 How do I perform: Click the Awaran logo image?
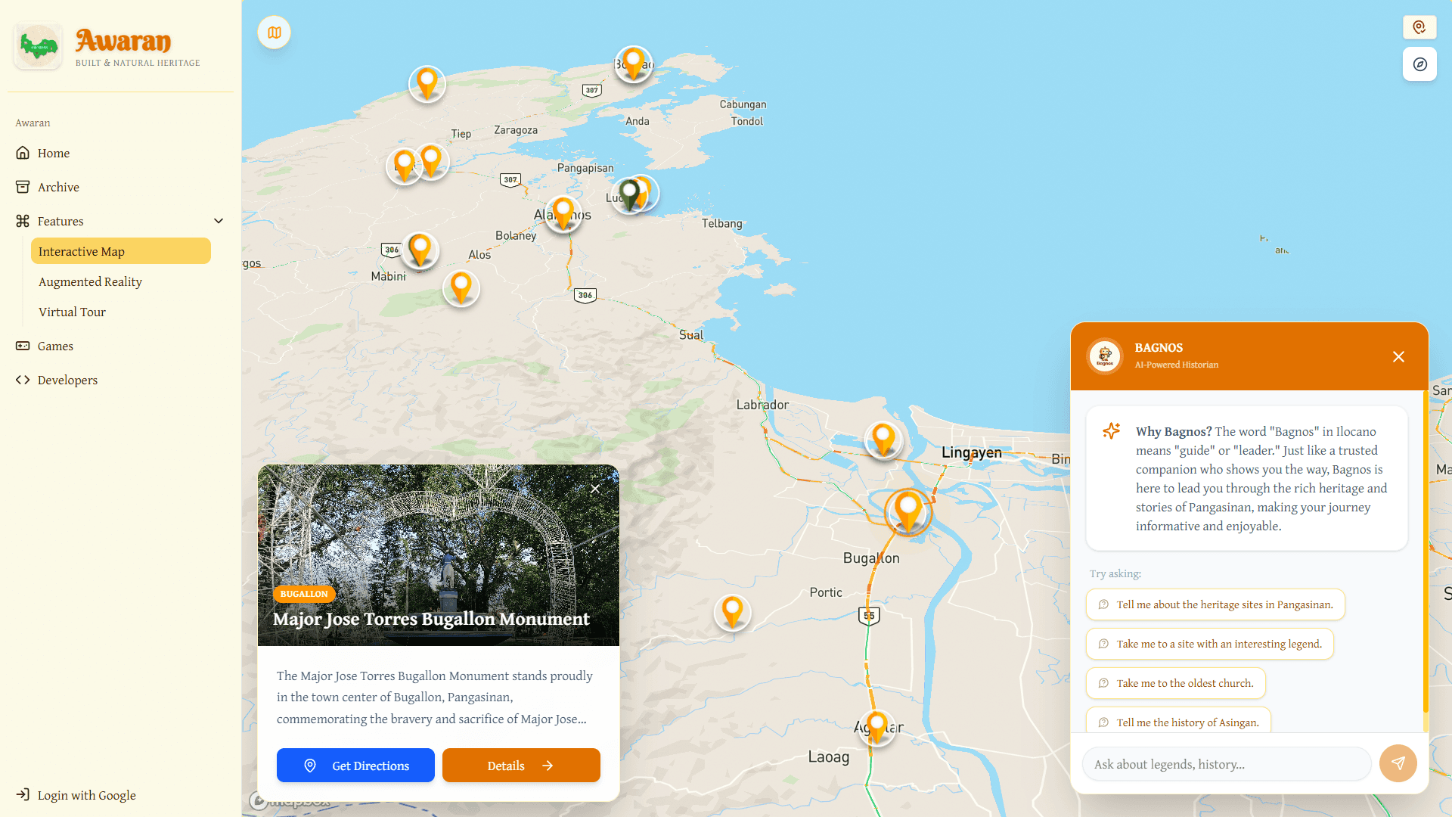38,47
